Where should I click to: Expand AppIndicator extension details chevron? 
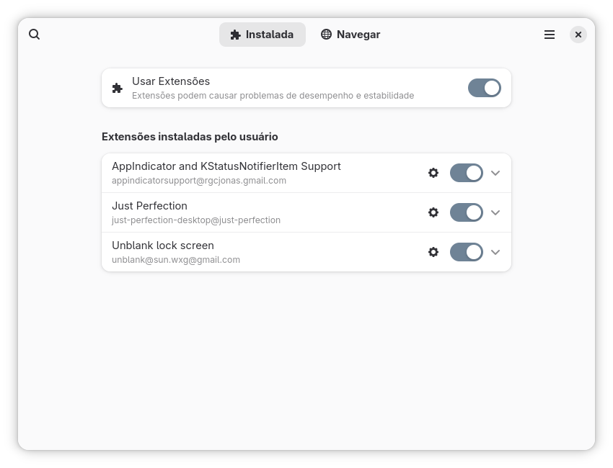(x=495, y=173)
